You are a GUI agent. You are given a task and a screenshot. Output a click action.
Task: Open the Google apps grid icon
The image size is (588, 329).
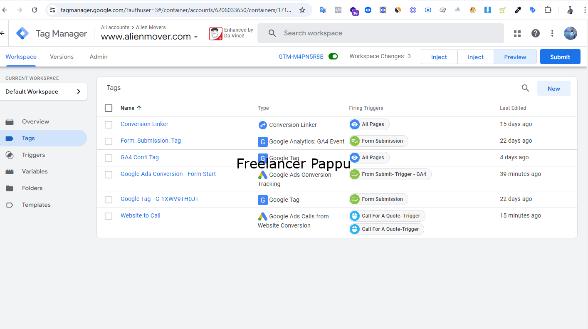click(x=517, y=33)
